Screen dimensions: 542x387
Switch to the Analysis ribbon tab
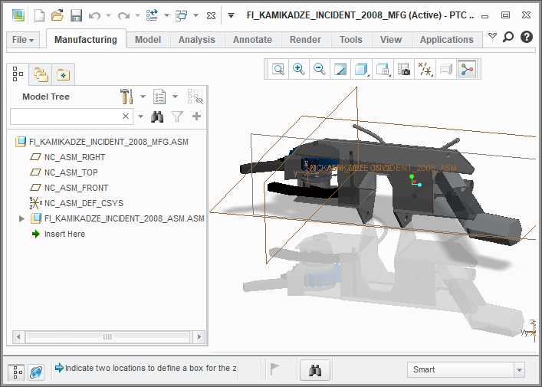click(197, 40)
